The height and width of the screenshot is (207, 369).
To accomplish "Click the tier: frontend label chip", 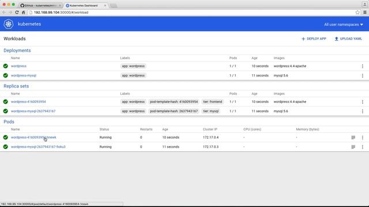I will [213, 102].
